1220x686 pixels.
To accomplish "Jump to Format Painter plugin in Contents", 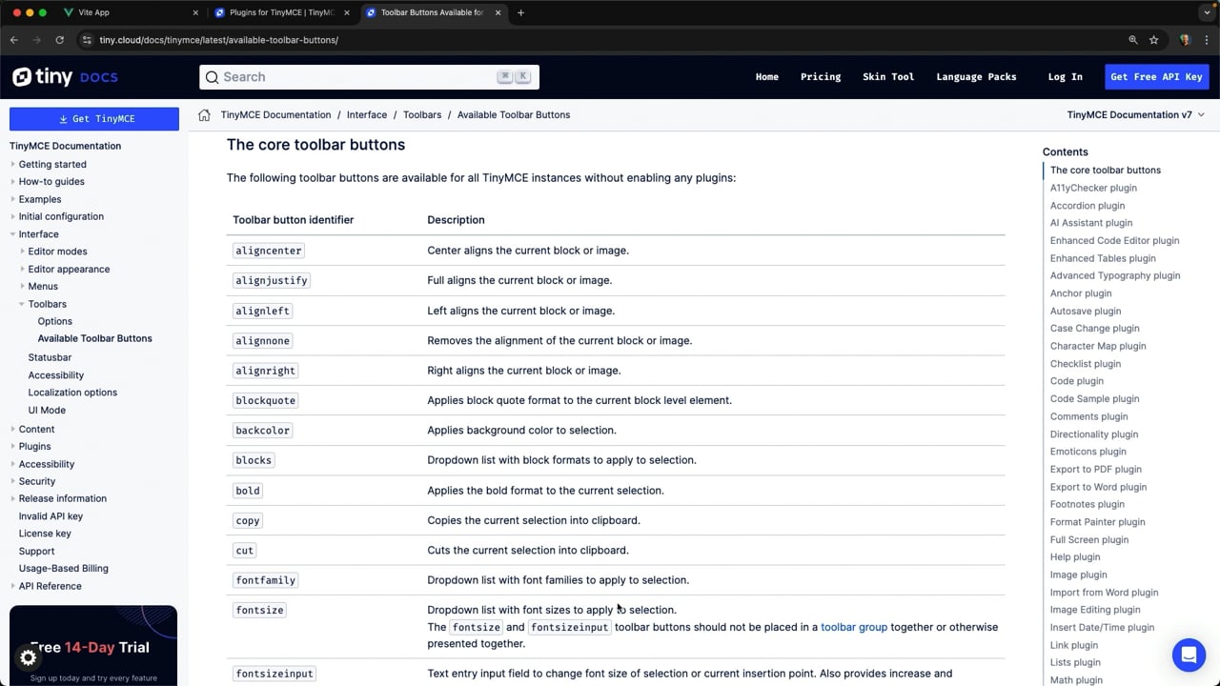I will [1097, 522].
